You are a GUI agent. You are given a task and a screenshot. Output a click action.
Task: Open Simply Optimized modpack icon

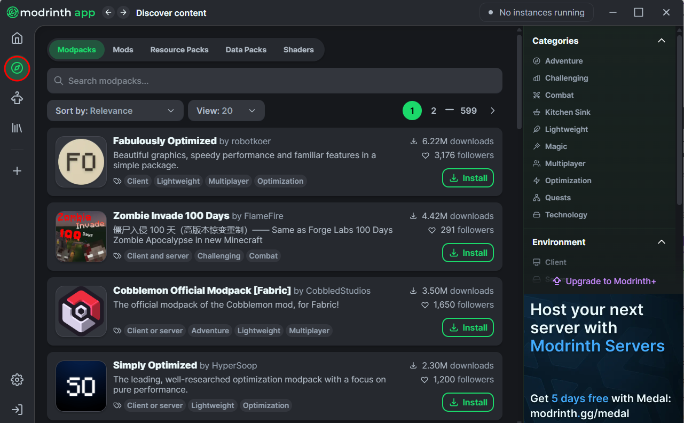click(81, 386)
